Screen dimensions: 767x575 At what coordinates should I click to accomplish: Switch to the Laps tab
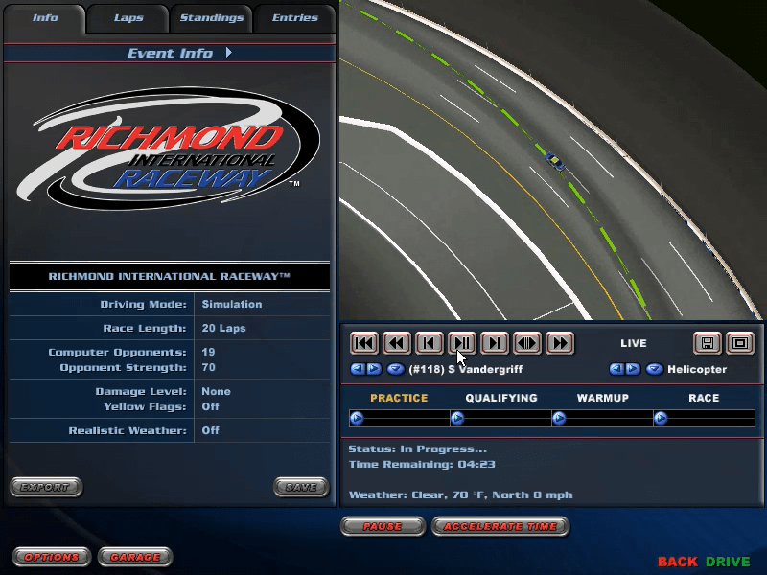click(128, 18)
